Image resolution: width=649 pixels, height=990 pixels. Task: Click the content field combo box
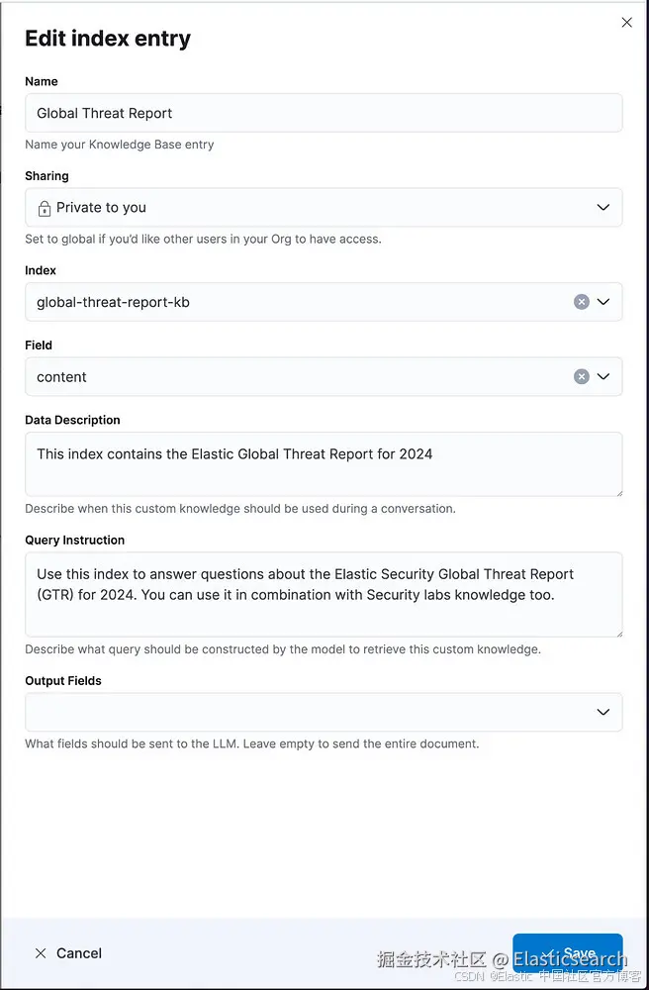click(x=297, y=376)
